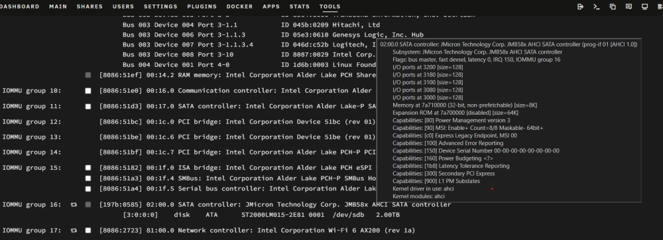
Task: Check the Intel Alder Lake-P SATA controller box
Action: pos(88,107)
